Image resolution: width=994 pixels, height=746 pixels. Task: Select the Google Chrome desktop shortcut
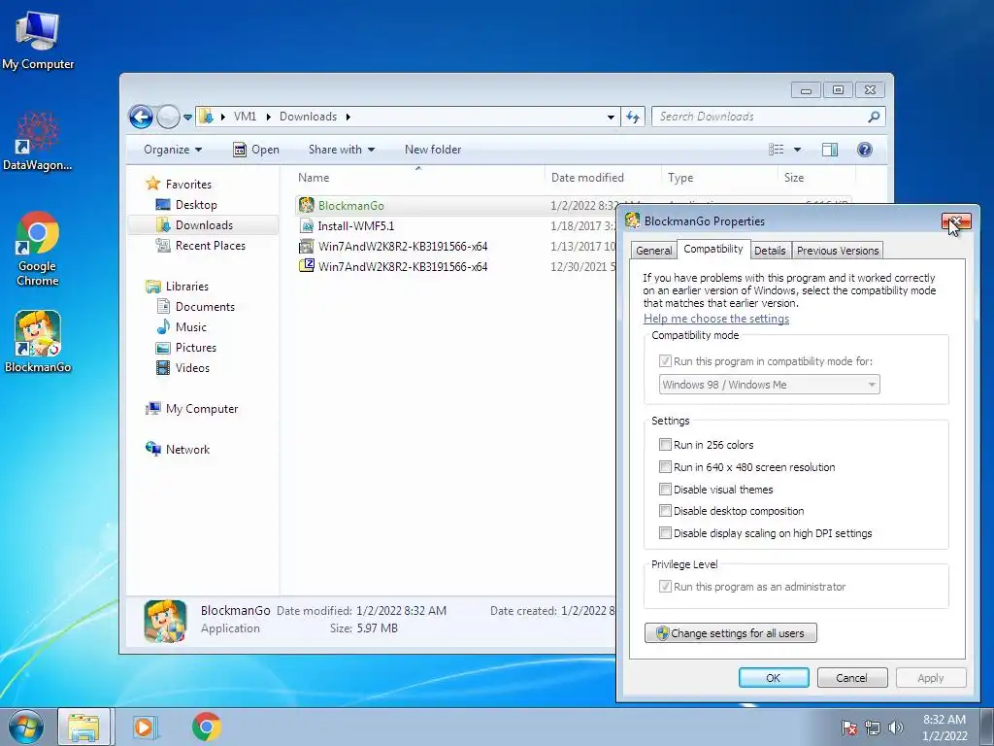tap(38, 248)
